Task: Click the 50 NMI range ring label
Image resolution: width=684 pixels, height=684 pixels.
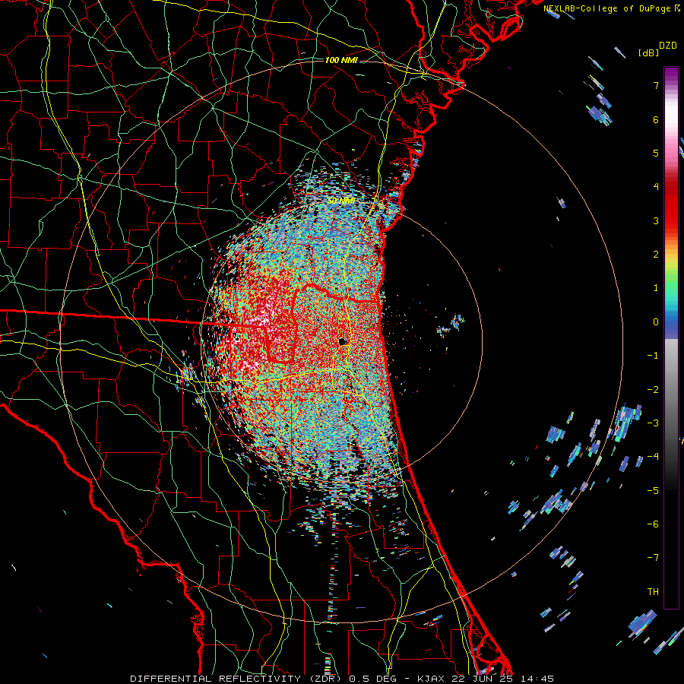Action: (341, 201)
